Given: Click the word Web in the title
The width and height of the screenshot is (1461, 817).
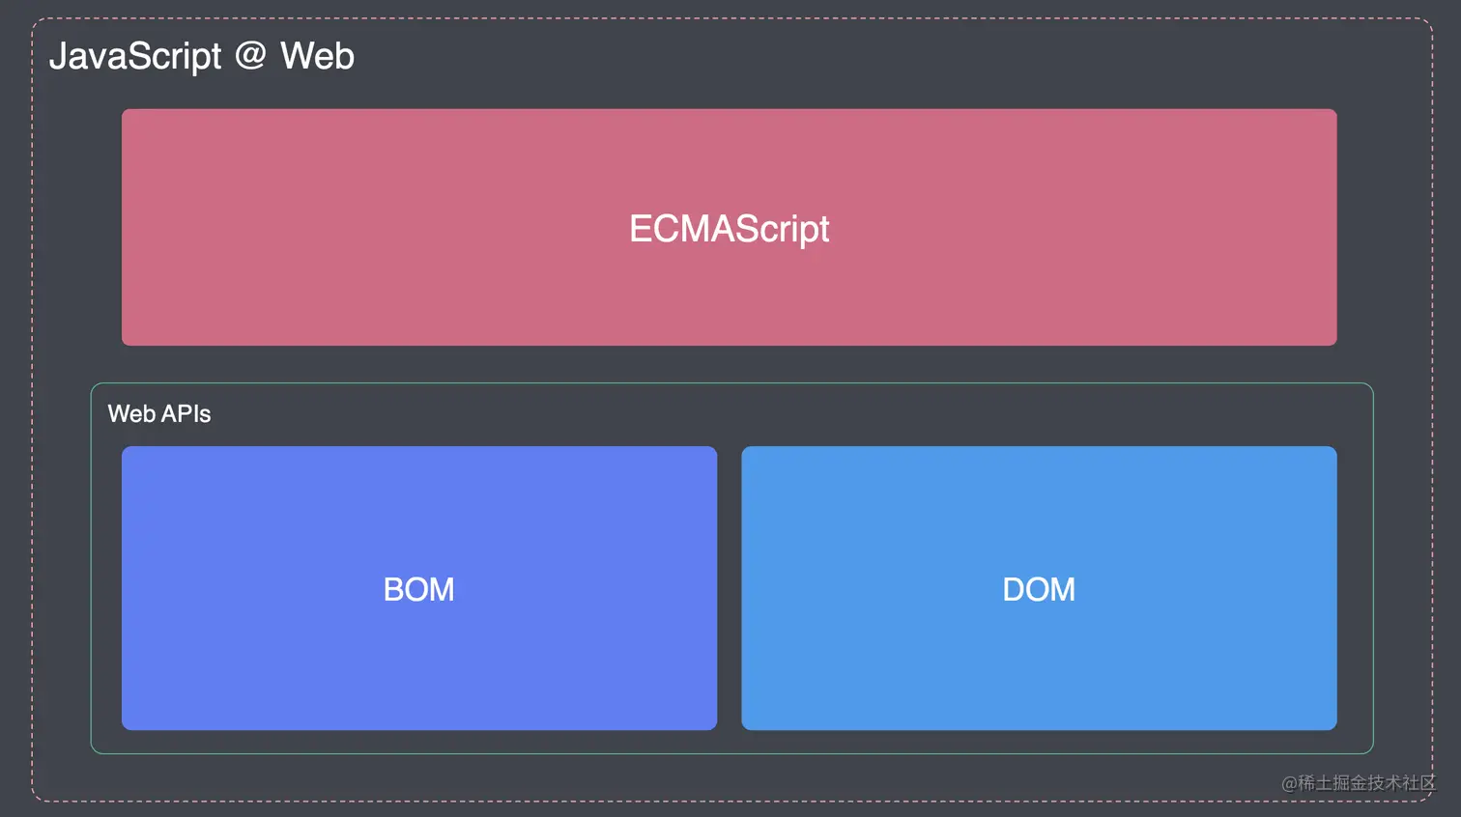Looking at the screenshot, I should (317, 56).
